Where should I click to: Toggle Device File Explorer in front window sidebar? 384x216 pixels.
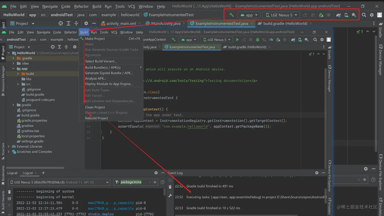330,176
